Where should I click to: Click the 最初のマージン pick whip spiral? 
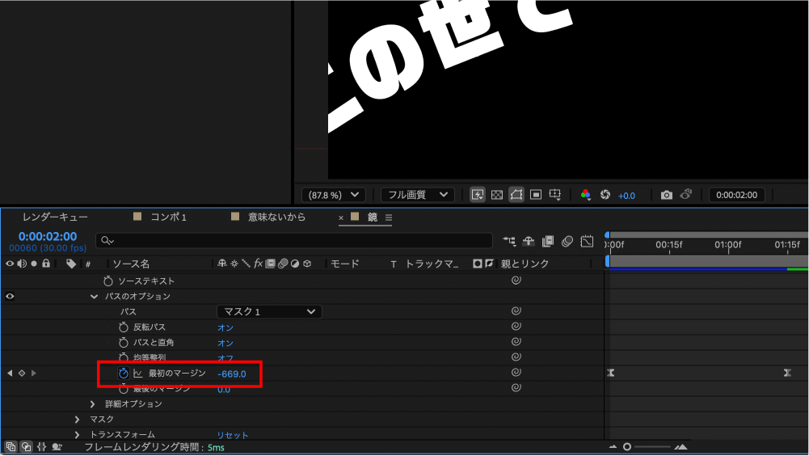[516, 373]
